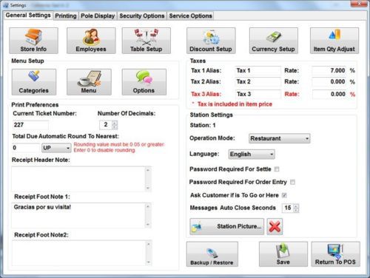Click Receipt Foot Note2 scrollbar
This screenshot has height=278, width=370.
[148, 253]
